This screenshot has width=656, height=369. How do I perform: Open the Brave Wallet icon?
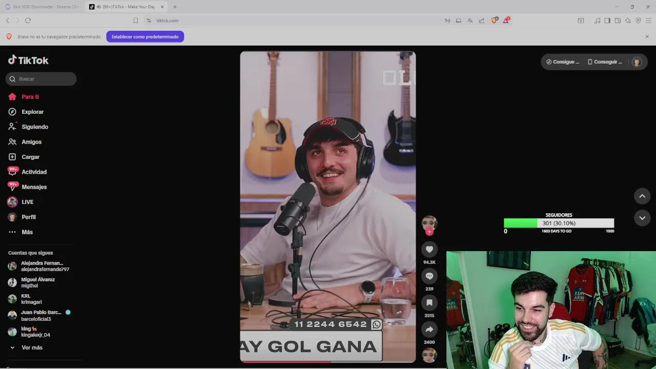click(618, 20)
